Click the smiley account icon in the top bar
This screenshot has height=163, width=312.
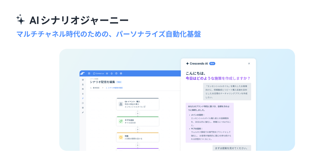pos(121,74)
